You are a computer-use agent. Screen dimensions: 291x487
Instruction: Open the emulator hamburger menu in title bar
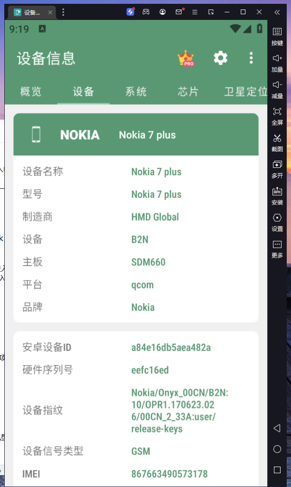195,12
